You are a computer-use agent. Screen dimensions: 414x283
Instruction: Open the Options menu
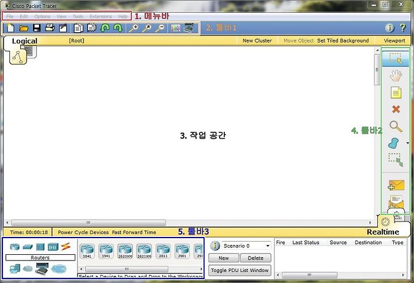pyautogui.click(x=42, y=16)
